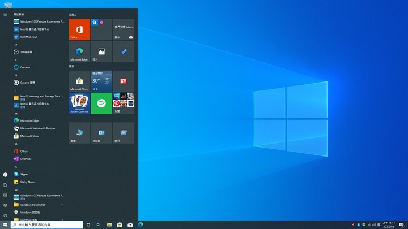Image resolution: width=408 pixels, height=229 pixels.
Task: Open Groove Music in the app list
Action: [x=39, y=83]
